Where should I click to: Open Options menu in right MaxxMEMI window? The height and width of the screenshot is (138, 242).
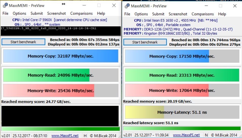(141, 14)
